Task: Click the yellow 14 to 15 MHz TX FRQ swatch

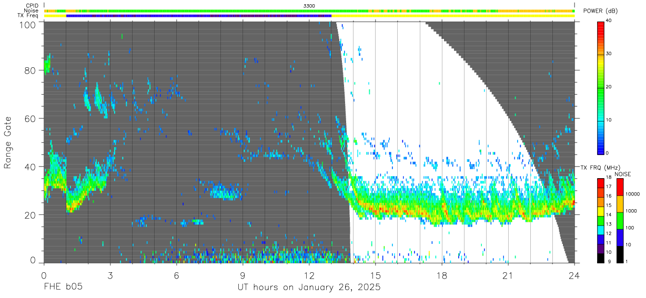Action: (x=600, y=211)
